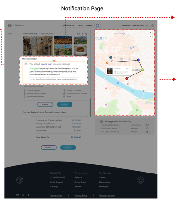Viewport: 180px width, 210px height.
Task: Select the teal route marker on map
Action: pyautogui.click(x=111, y=57)
